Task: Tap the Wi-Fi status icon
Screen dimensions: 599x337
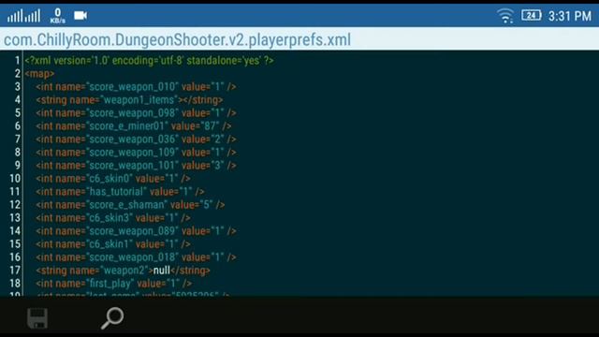Action: click(505, 16)
